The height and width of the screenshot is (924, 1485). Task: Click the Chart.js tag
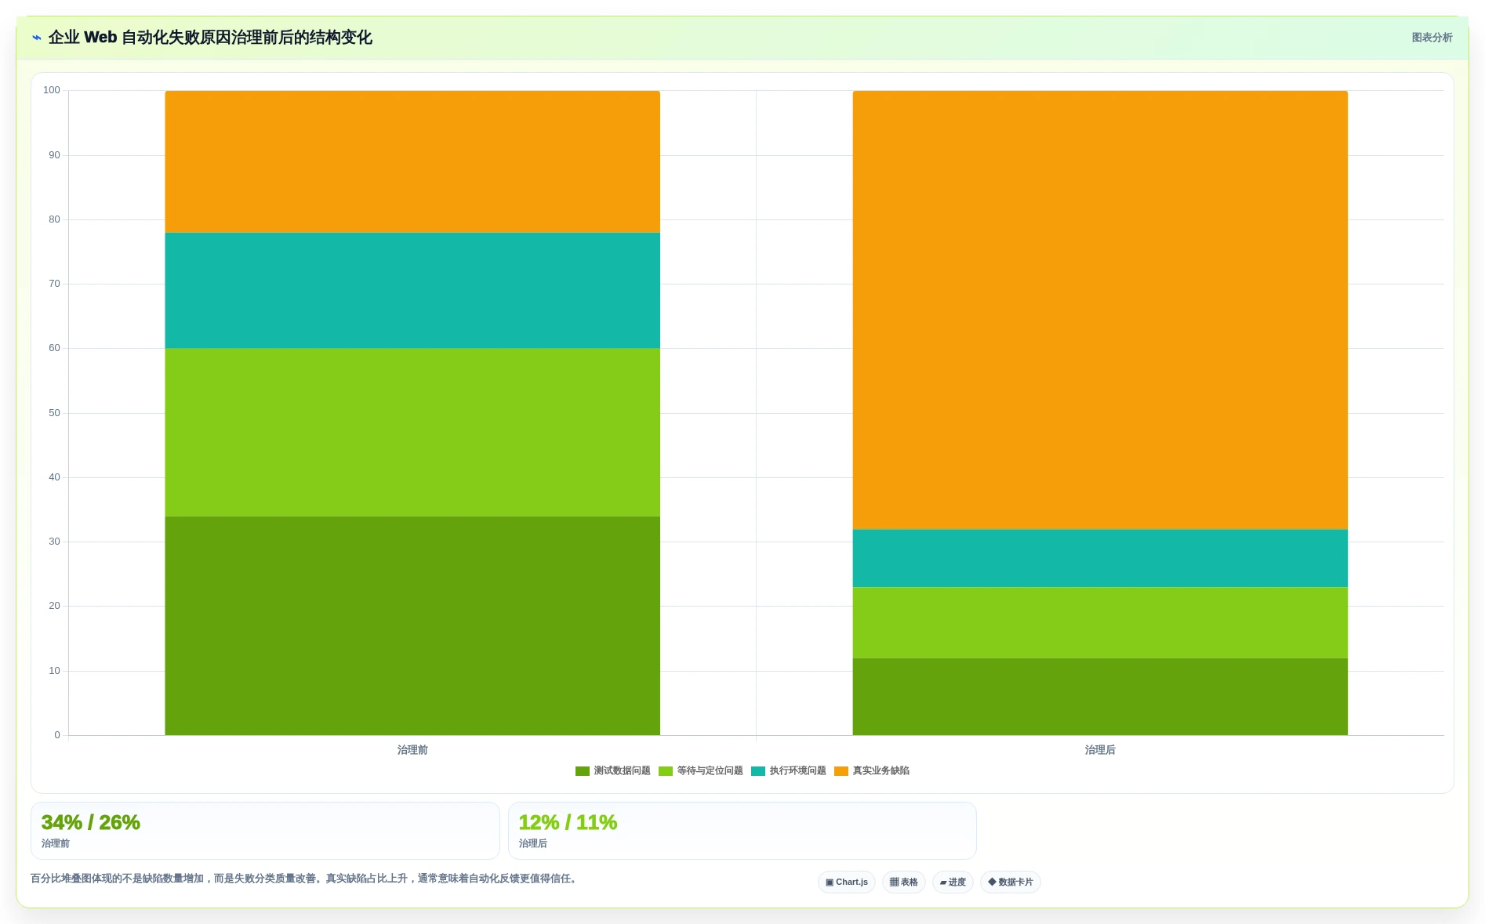(847, 882)
